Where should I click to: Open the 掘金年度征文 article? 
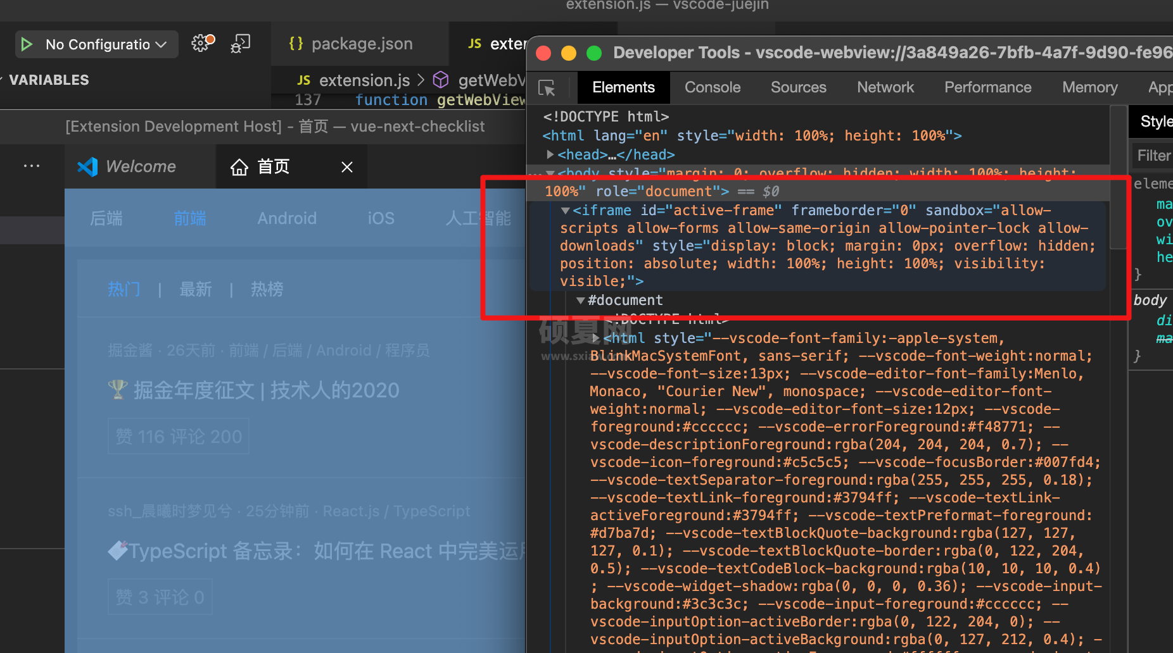point(254,390)
